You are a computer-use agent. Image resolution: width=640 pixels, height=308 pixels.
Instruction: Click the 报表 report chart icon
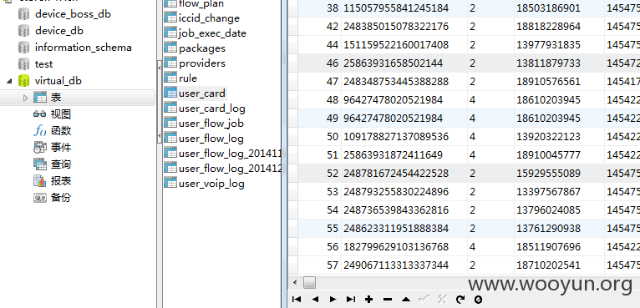pyautogui.click(x=39, y=181)
